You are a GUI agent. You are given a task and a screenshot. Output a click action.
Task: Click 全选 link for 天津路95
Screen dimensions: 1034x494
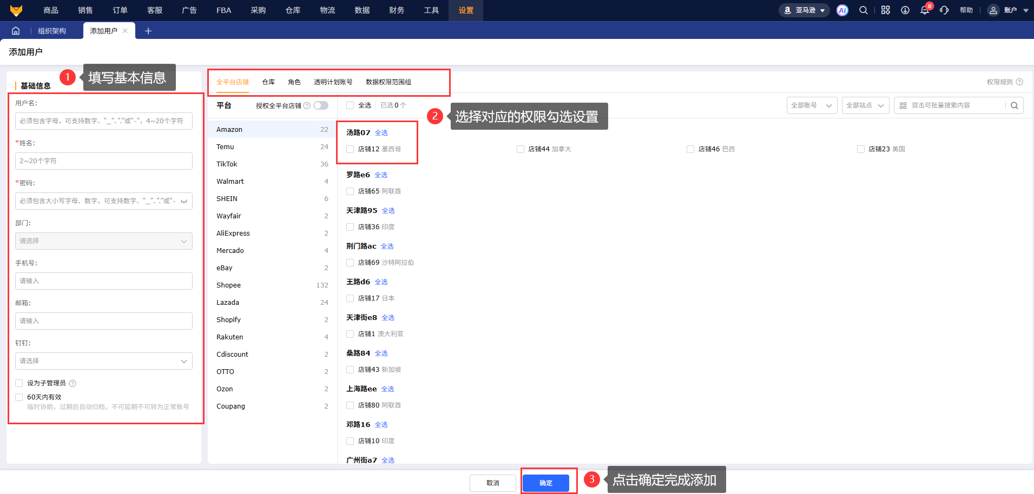pyautogui.click(x=388, y=211)
